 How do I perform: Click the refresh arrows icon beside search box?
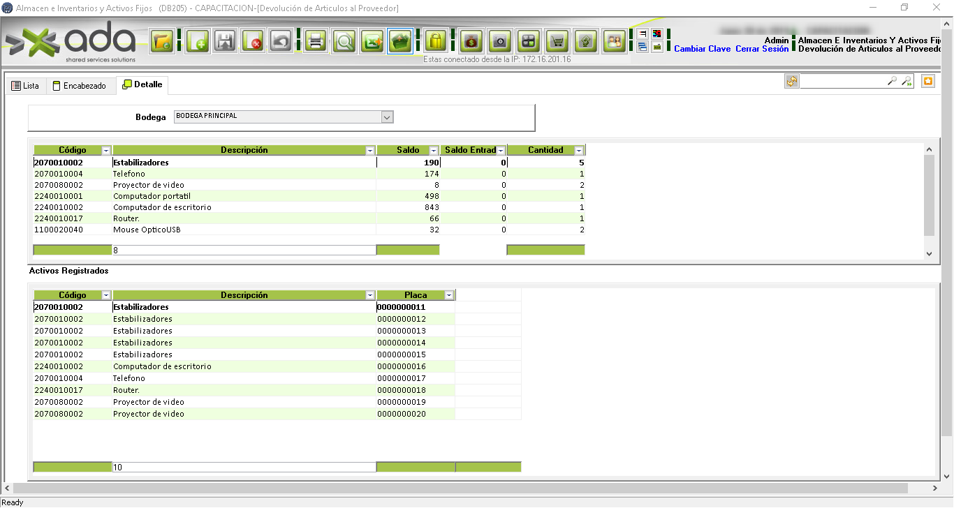pos(791,82)
